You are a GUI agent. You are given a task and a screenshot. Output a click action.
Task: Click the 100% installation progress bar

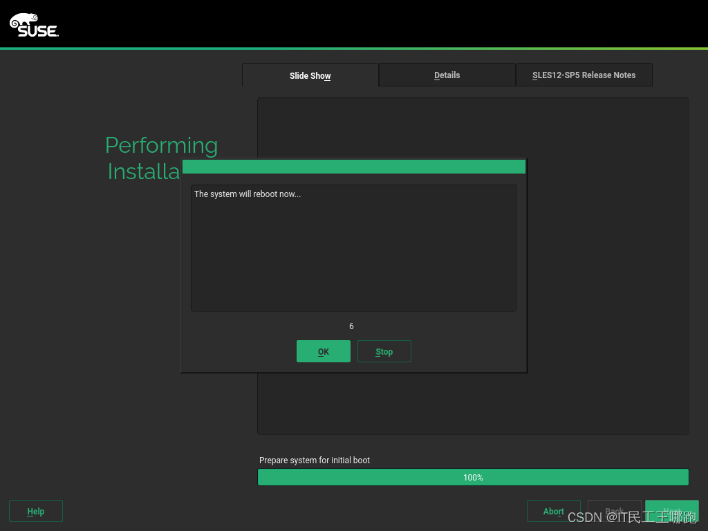(473, 476)
